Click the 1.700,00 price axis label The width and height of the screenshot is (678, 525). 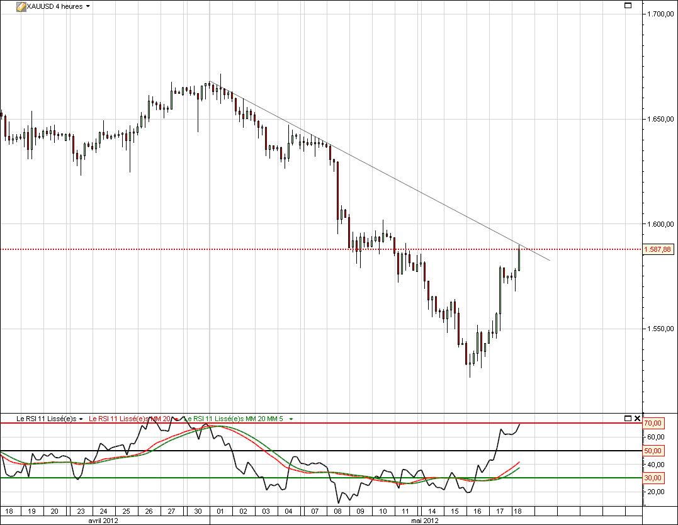pyautogui.click(x=660, y=14)
